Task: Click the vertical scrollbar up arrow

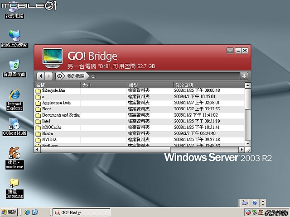Action: [x=248, y=85]
